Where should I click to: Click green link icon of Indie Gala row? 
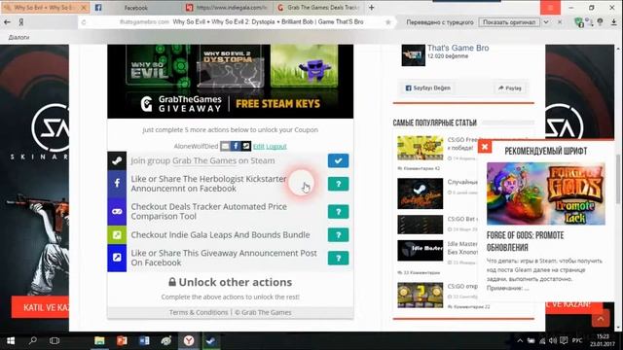(x=117, y=235)
